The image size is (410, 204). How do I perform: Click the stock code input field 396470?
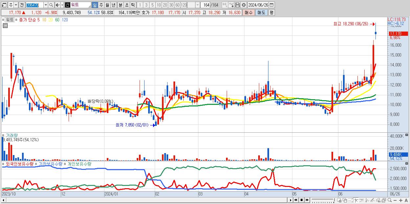(34, 5)
